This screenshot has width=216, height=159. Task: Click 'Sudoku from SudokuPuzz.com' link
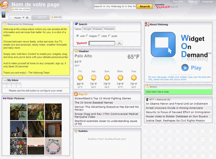click(107, 139)
